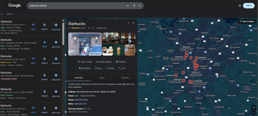Screen dimensions: 258x116
Task: Open the phone number (404) 815-9624
Action: click(81, 100)
